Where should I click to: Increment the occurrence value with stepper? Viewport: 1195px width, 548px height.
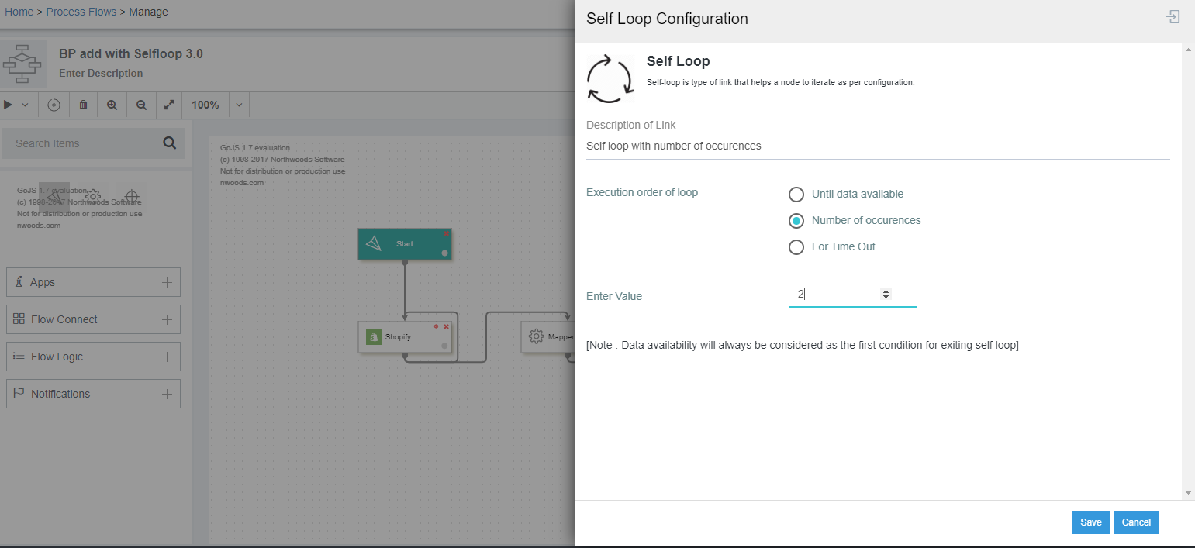pyautogui.click(x=885, y=291)
